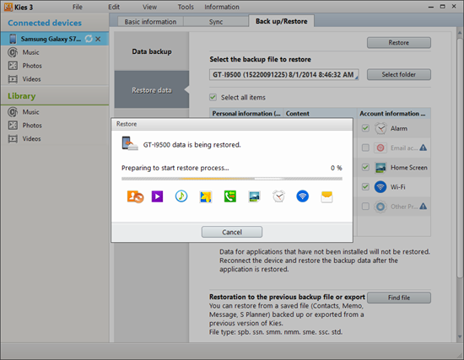Click warning triangle beside Email account
464x360 pixels.
click(x=424, y=148)
